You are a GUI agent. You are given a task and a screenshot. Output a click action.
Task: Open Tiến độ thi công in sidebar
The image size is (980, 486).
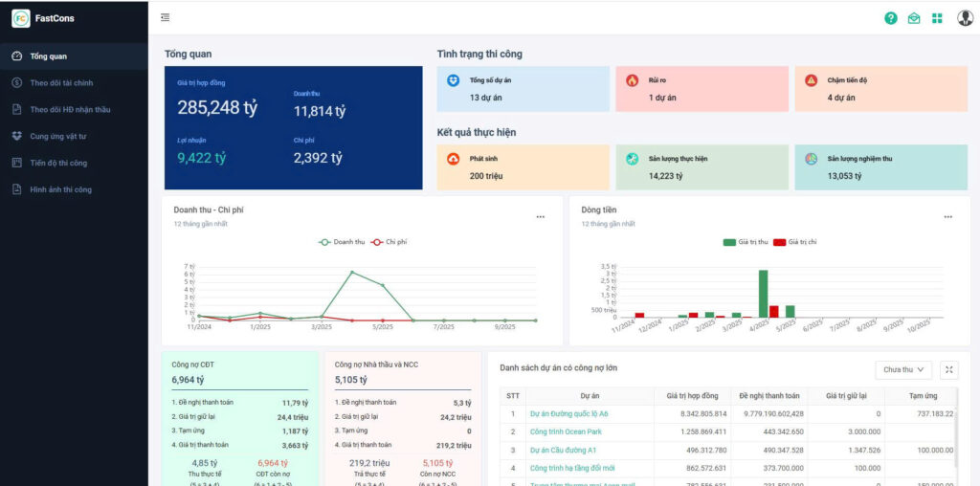(x=58, y=163)
